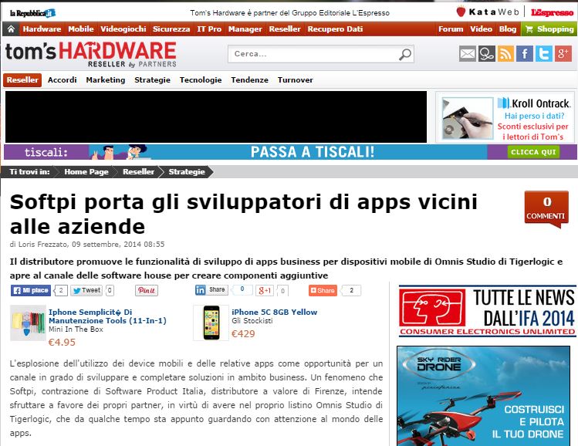This screenshot has width=578, height=446.
Task: Open Reseller in top navigation bar
Action: [285, 29]
